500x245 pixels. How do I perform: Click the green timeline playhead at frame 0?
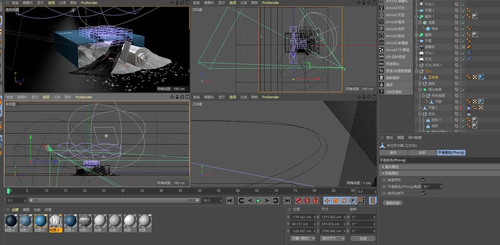[8, 191]
